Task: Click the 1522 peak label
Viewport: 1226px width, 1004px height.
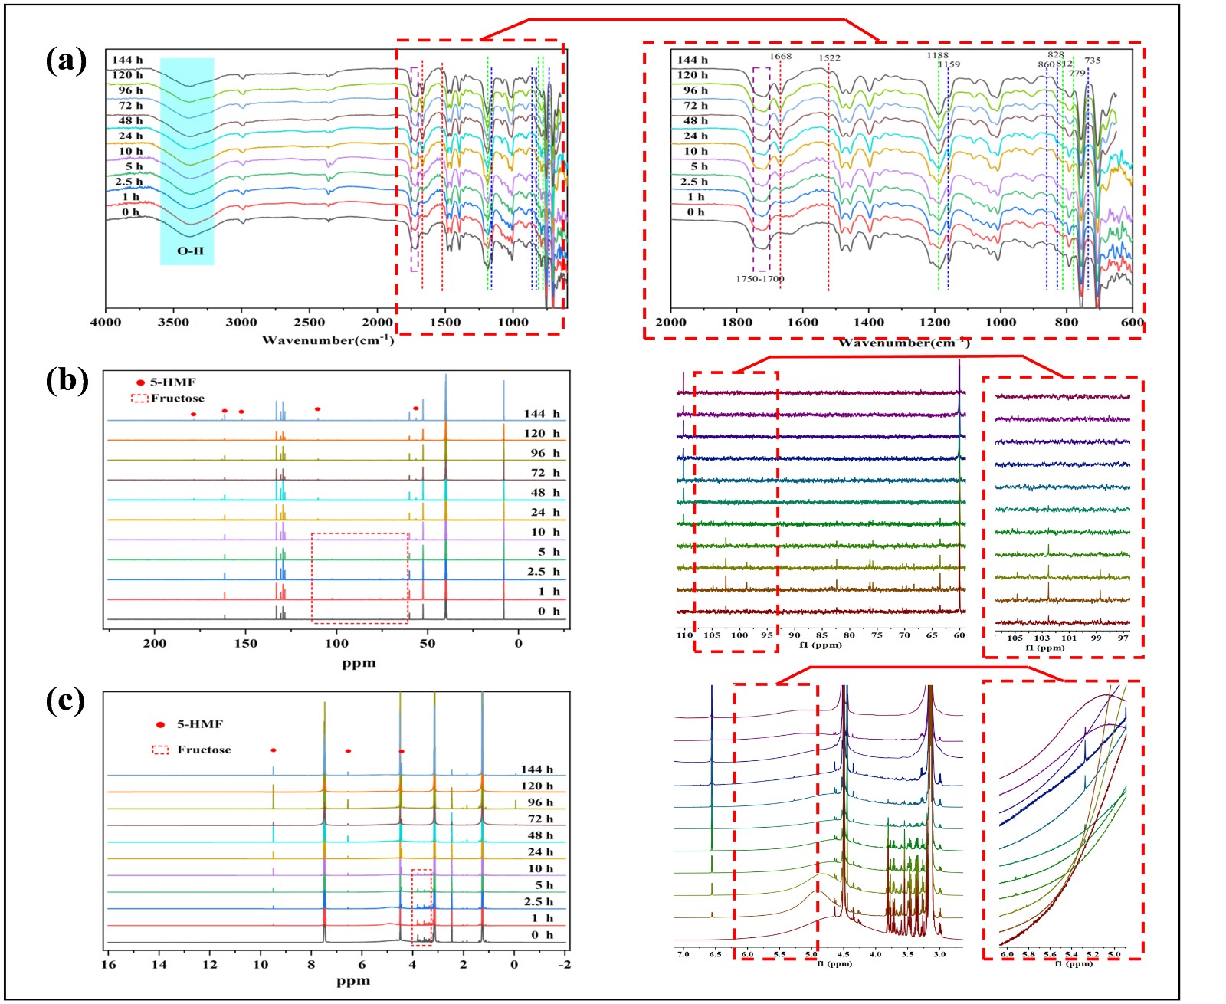Action: pos(828,58)
